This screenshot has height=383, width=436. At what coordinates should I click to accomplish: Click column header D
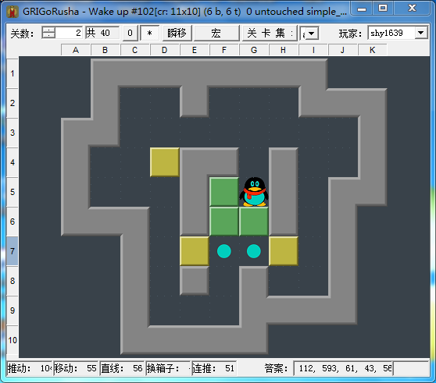(165, 50)
